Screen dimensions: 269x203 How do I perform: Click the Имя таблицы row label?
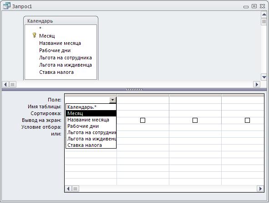click(45, 106)
